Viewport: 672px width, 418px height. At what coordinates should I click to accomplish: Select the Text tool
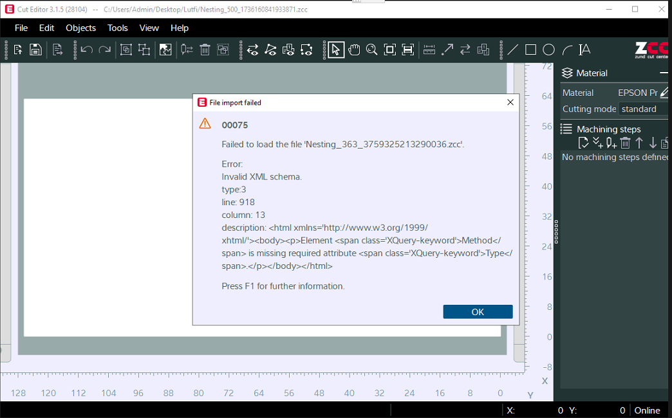584,50
